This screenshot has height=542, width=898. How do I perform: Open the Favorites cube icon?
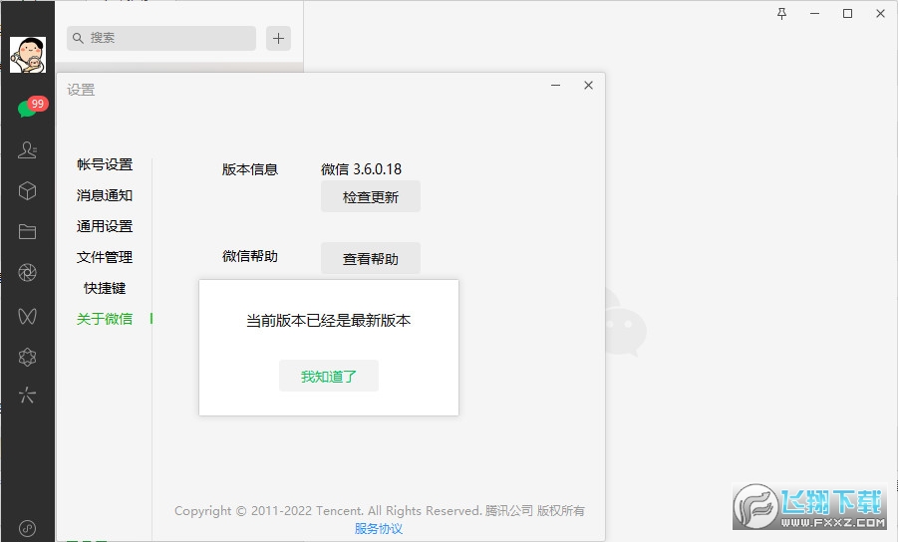27,190
